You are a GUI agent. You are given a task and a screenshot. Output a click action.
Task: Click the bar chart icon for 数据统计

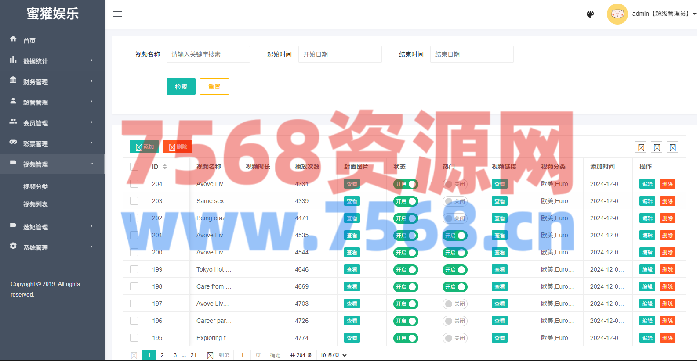(x=13, y=60)
